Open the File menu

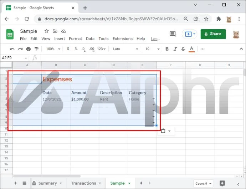[23, 39]
